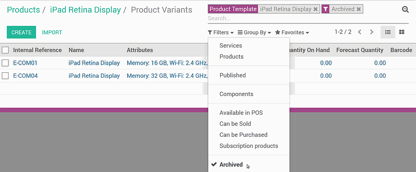Check the E-COM01 row checkbox
The height and width of the screenshot is (172, 416).
(5, 63)
